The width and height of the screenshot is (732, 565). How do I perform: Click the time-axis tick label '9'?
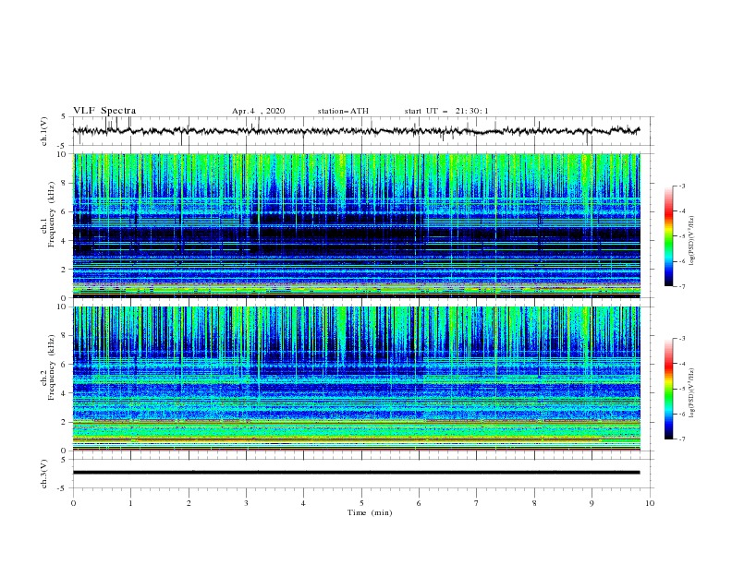[592, 503]
